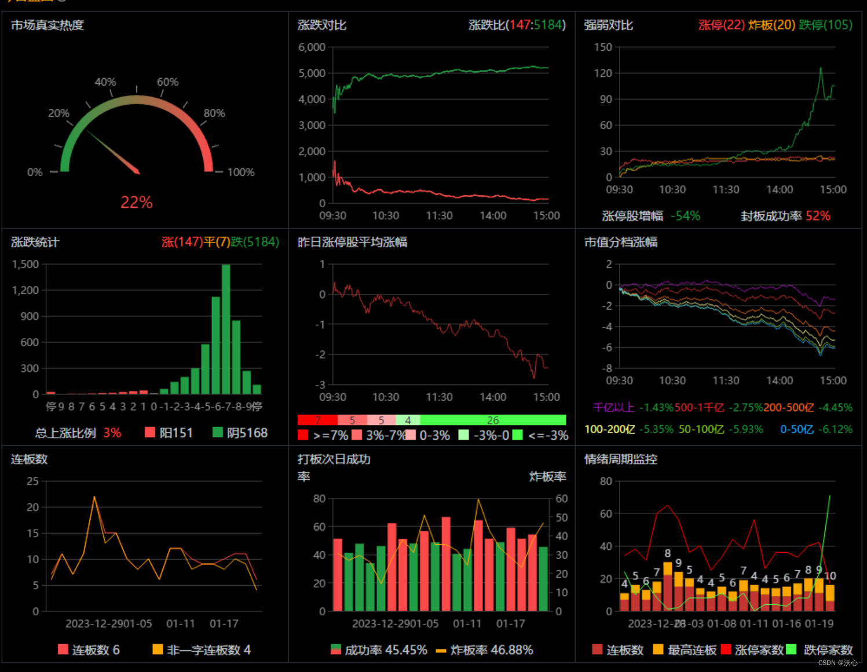The image size is (867, 672).
Task: Click the 炸板率 axis label
Action: (x=548, y=477)
